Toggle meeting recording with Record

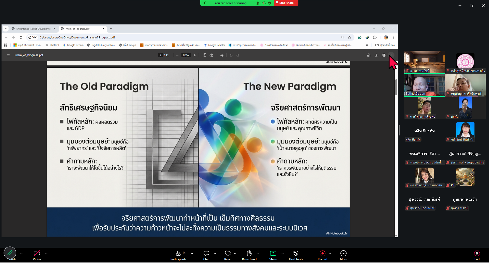[x=322, y=255]
